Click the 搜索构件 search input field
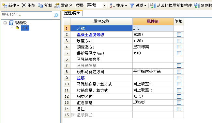The image size is (212, 123). pyautogui.click(x=26, y=15)
